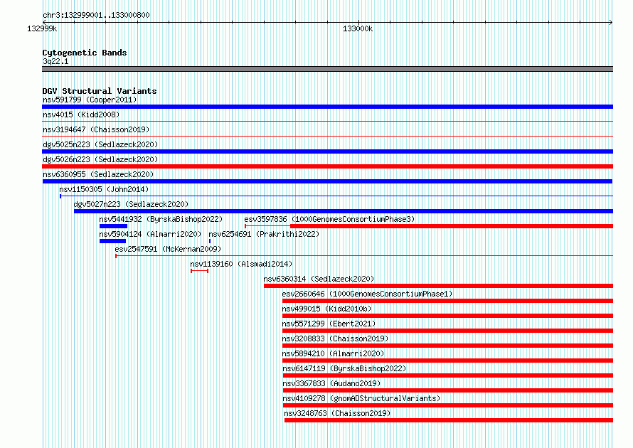
Task: Click the blue bar beneath nsv6360955
Action: pos(327,181)
